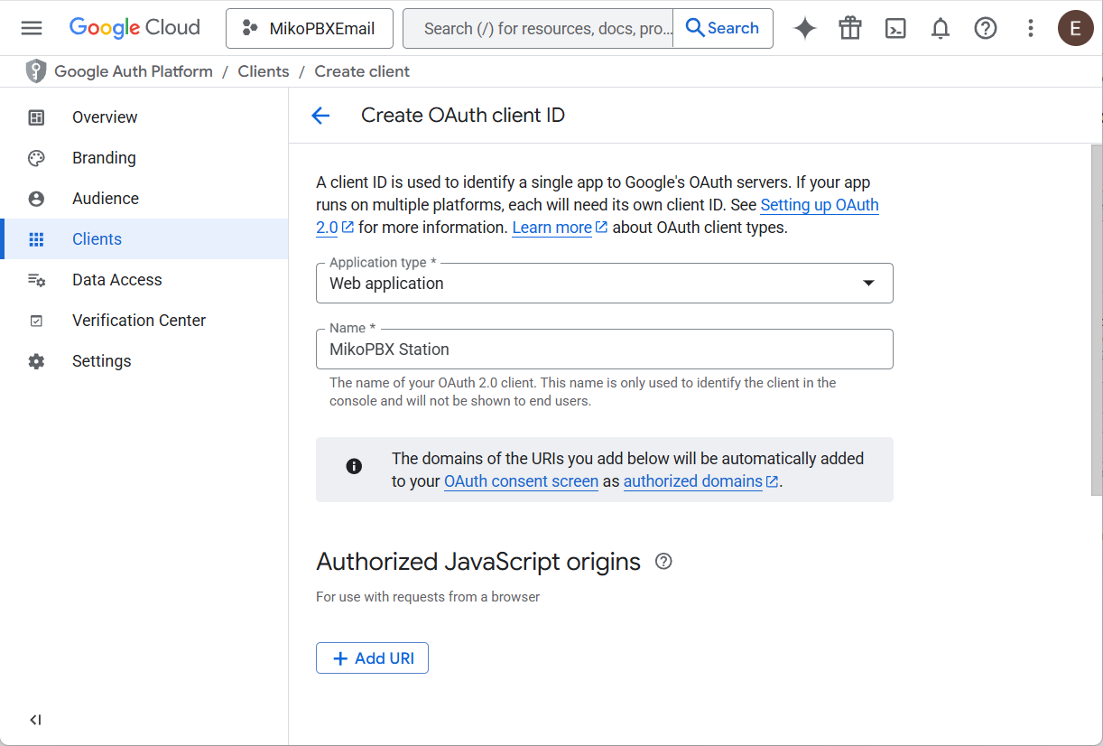Open Verification Center page
The width and height of the screenshot is (1103, 746).
pos(139,321)
